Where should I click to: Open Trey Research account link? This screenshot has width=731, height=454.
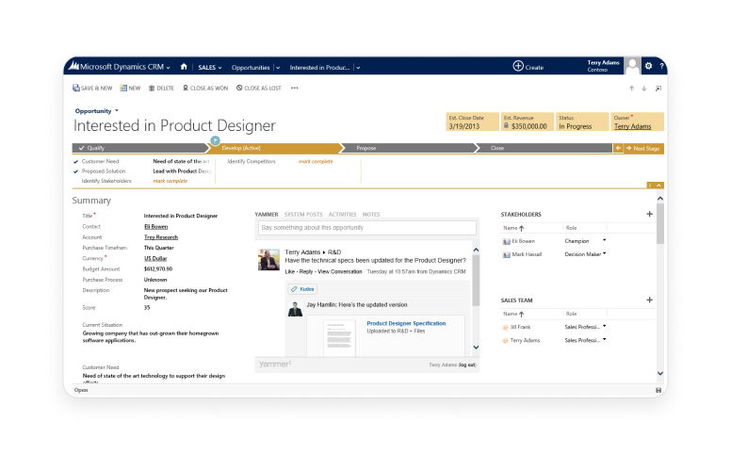coord(161,237)
